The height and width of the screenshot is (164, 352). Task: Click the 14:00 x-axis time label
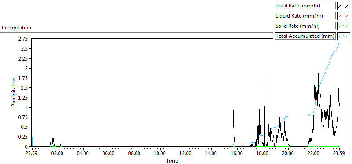211,154
